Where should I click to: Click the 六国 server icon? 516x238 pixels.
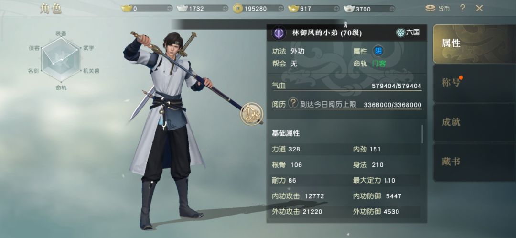(400, 32)
